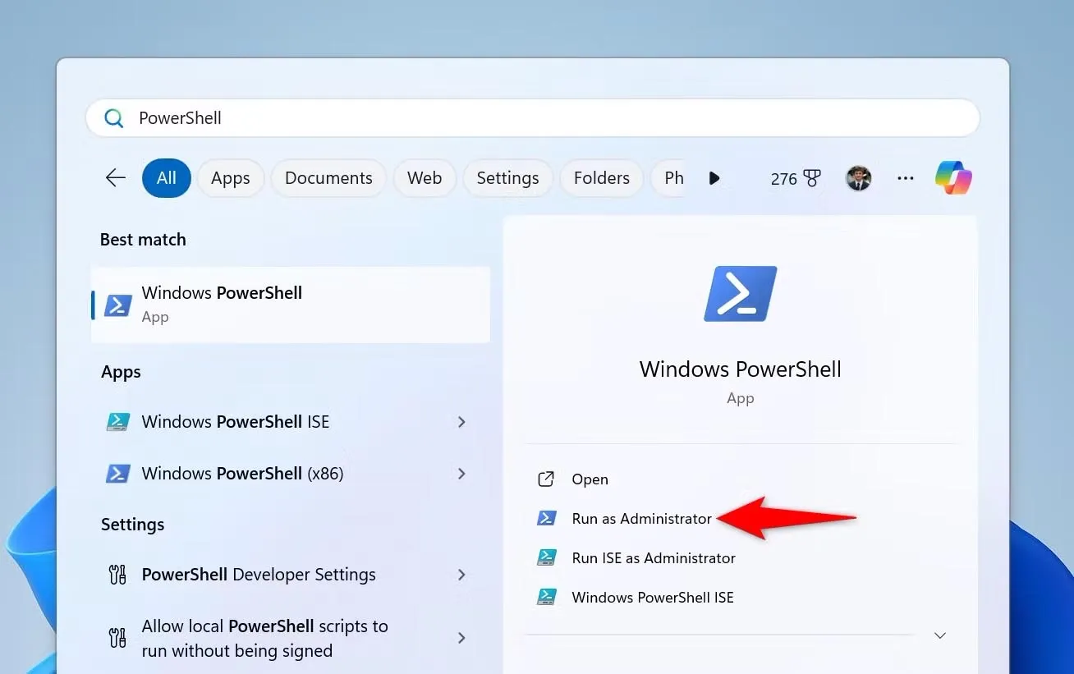
Task: Click the Apps section heading in results
Action: pyautogui.click(x=121, y=372)
